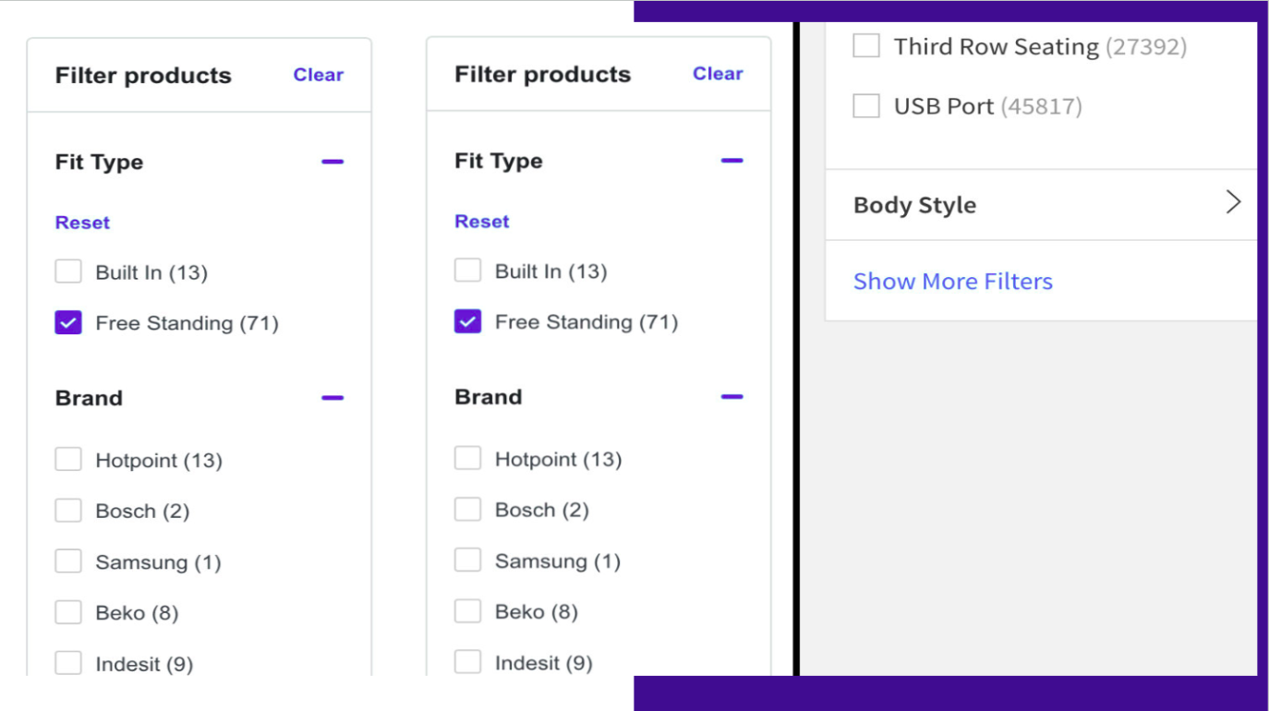1269x711 pixels.
Task: Click Clear in the right filter panel
Action: click(718, 74)
